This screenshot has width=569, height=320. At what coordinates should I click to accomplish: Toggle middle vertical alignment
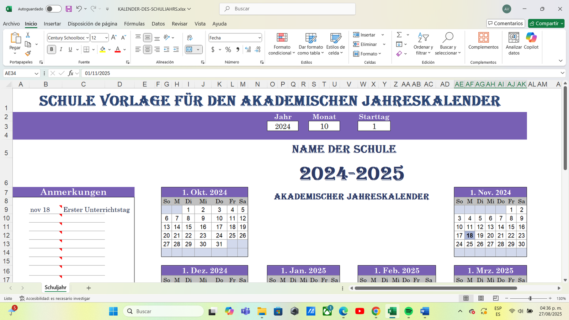(x=148, y=38)
